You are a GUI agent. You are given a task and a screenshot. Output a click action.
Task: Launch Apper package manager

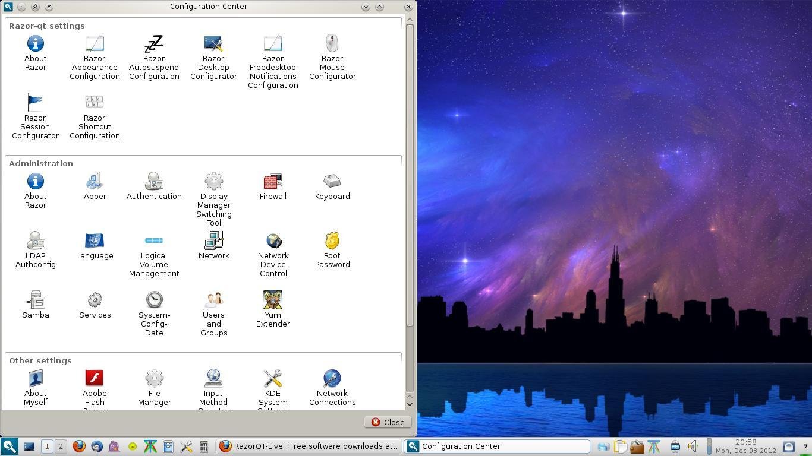(x=95, y=186)
